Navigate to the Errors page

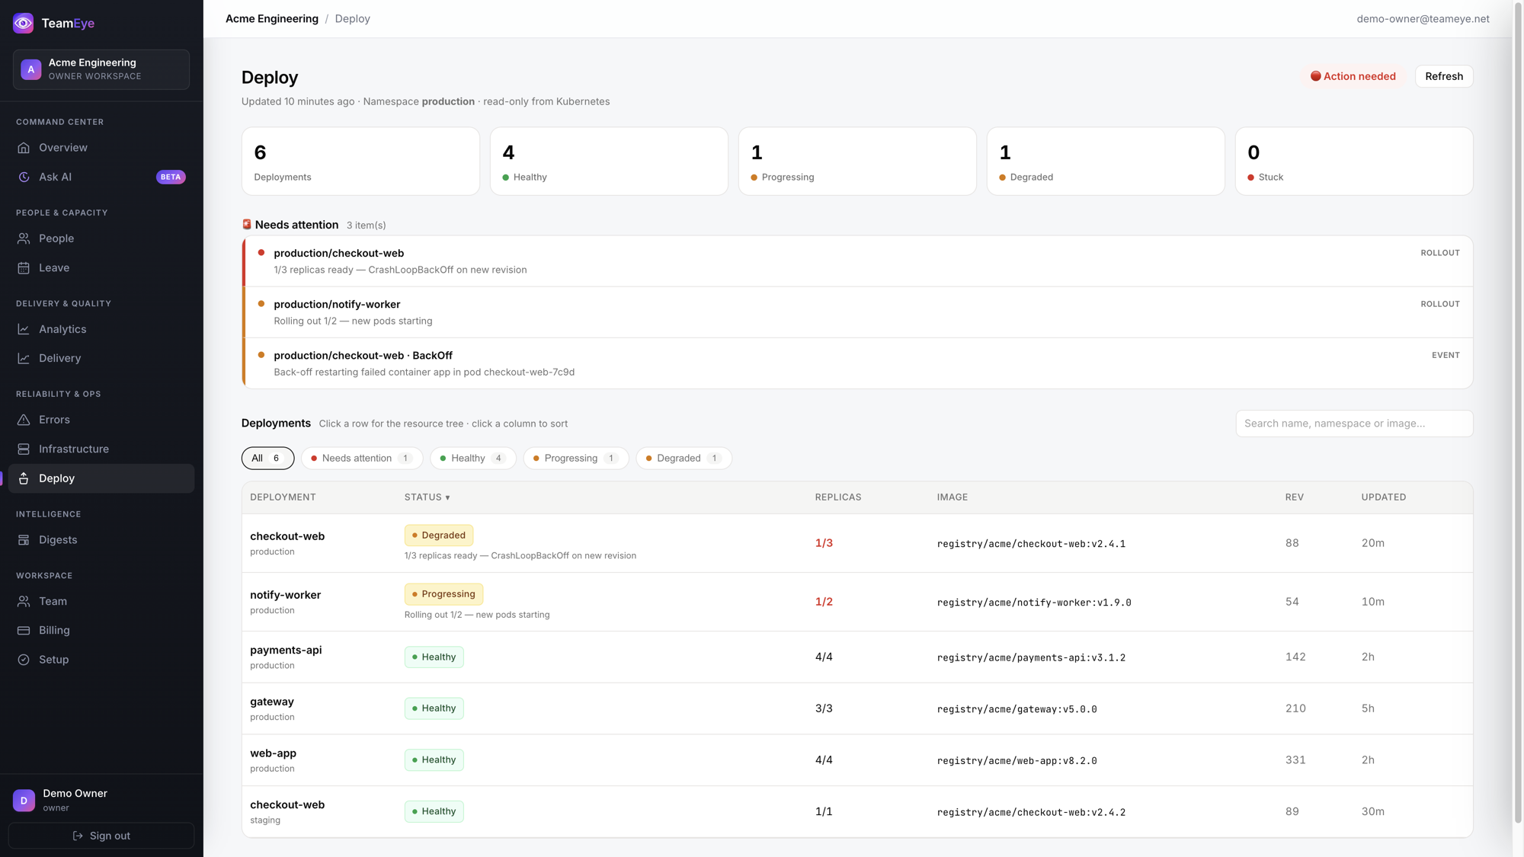[x=101, y=420]
